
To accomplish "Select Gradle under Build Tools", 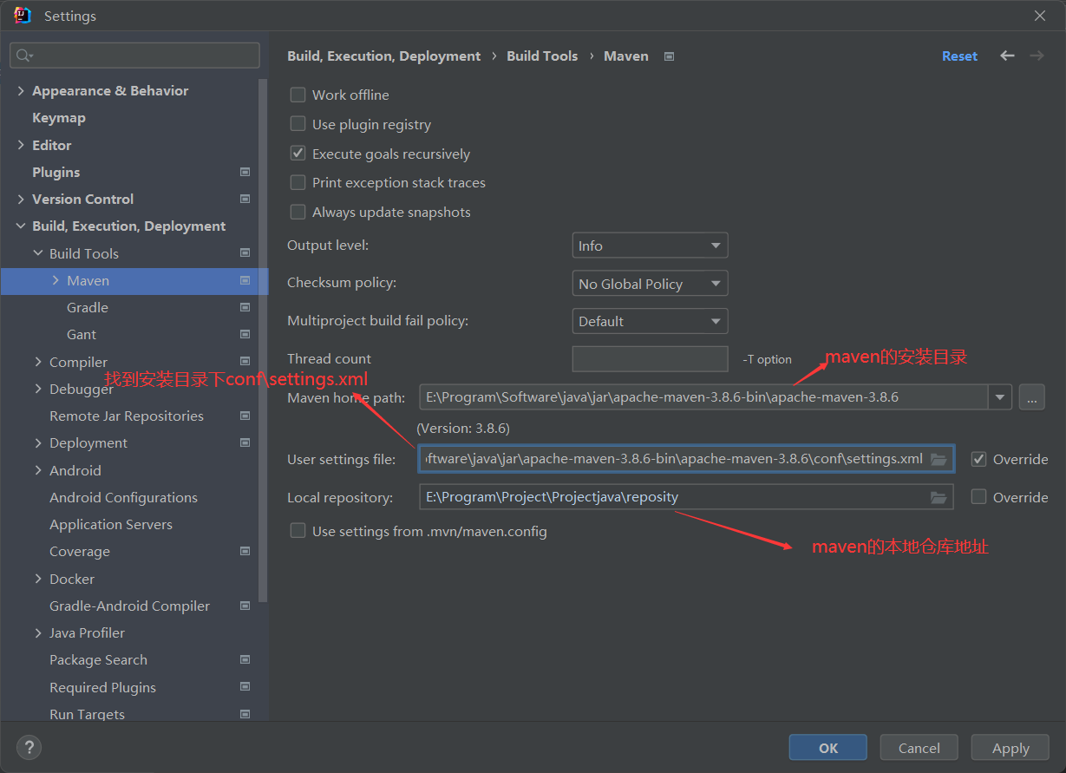I will 88,307.
